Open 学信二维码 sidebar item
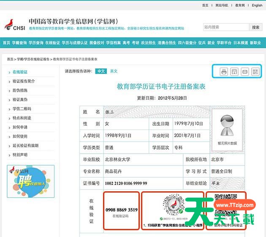 click(22, 109)
